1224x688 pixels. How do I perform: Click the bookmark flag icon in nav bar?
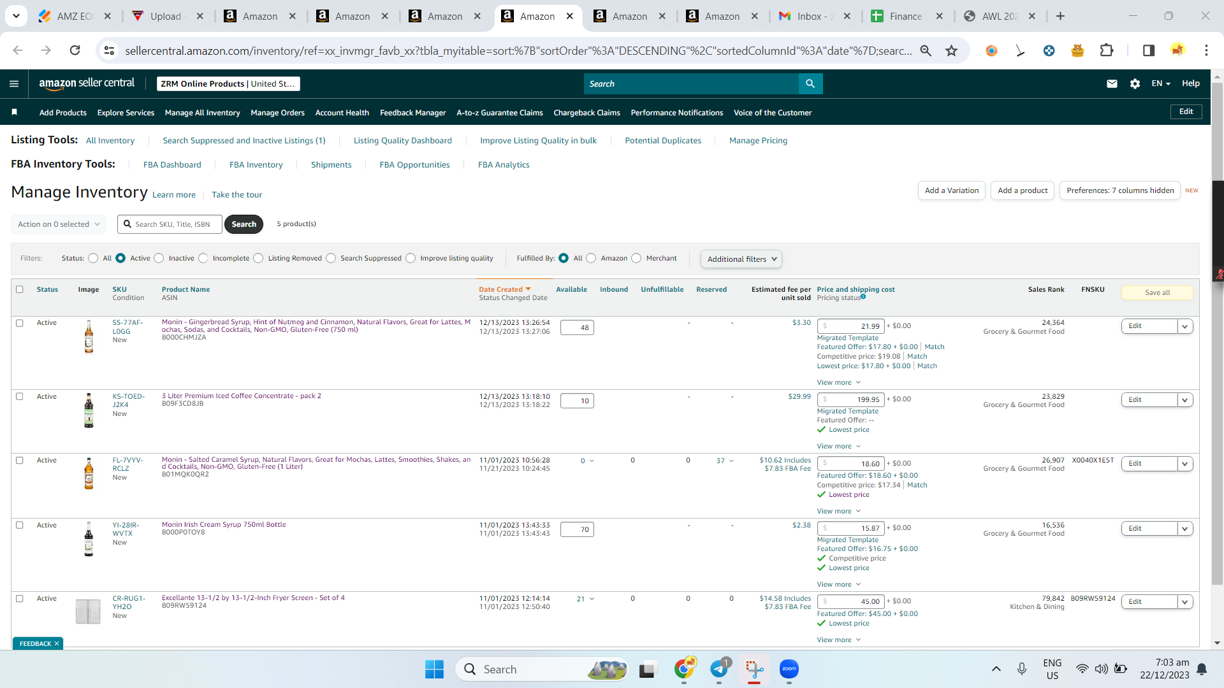tap(14, 112)
